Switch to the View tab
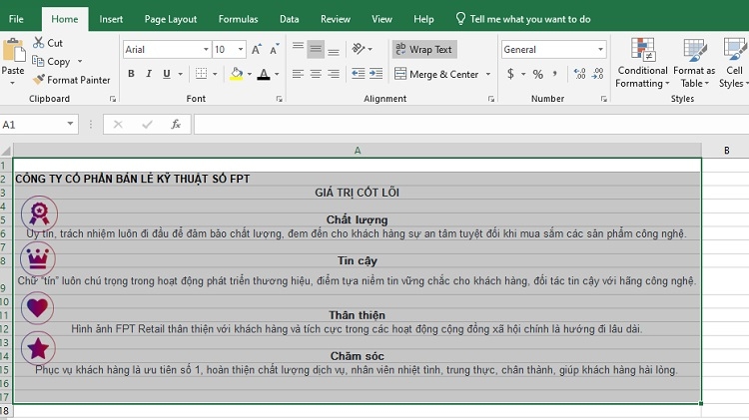This screenshot has width=749, height=420. pyautogui.click(x=381, y=19)
